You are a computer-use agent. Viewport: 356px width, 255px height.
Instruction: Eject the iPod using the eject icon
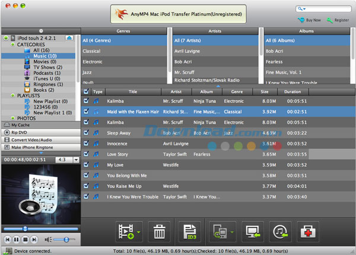point(69,38)
